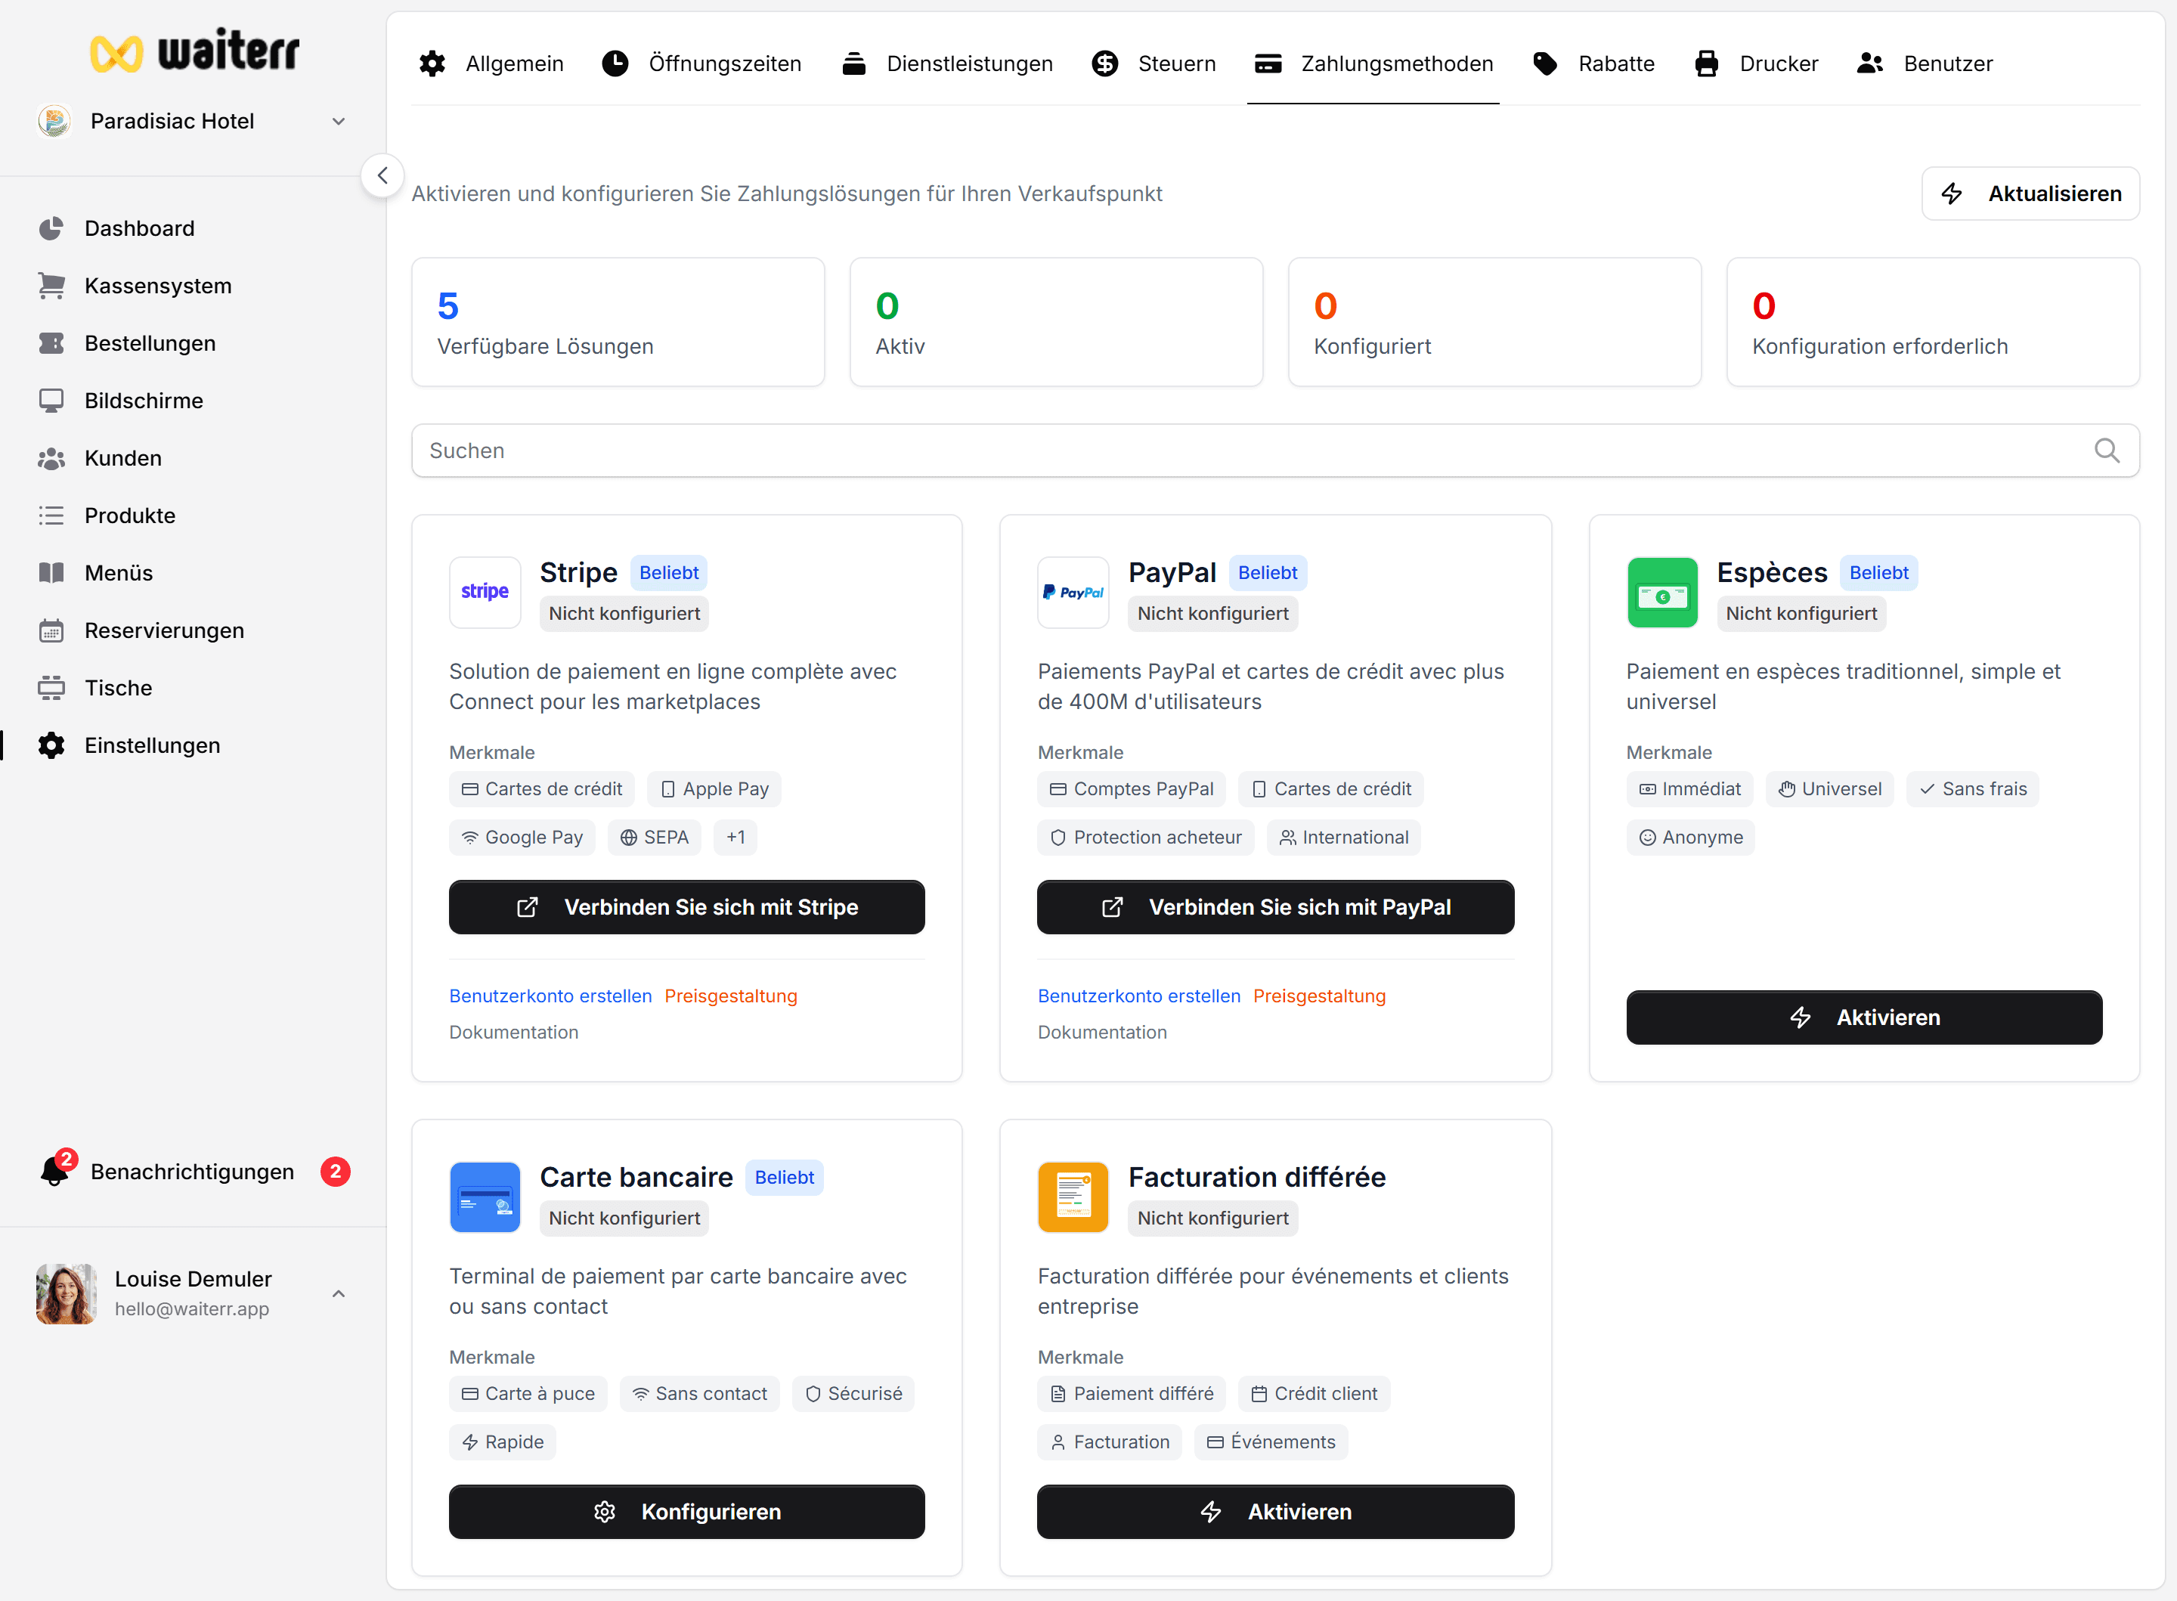The image size is (2177, 1601).
Task: Open Stripe Dokumentation link
Action: [x=513, y=1032]
